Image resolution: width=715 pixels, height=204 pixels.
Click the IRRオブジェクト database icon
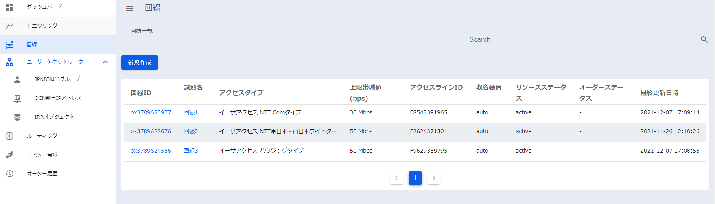17,117
